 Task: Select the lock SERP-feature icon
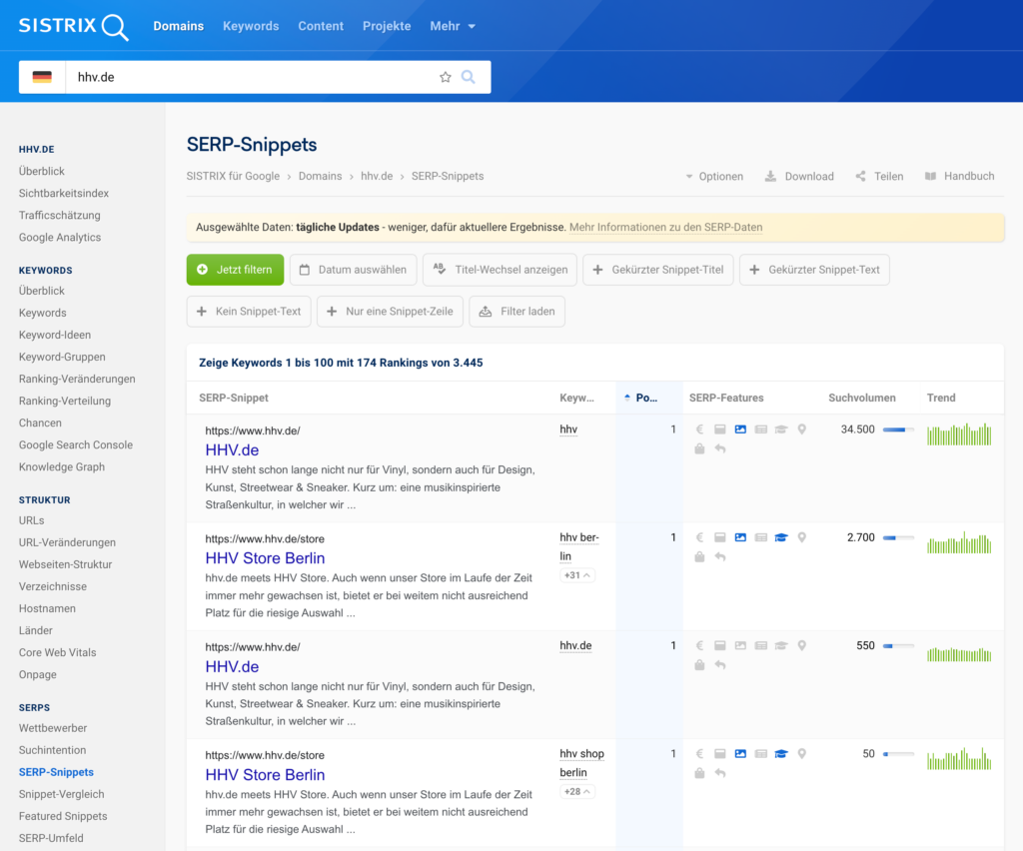(x=699, y=447)
